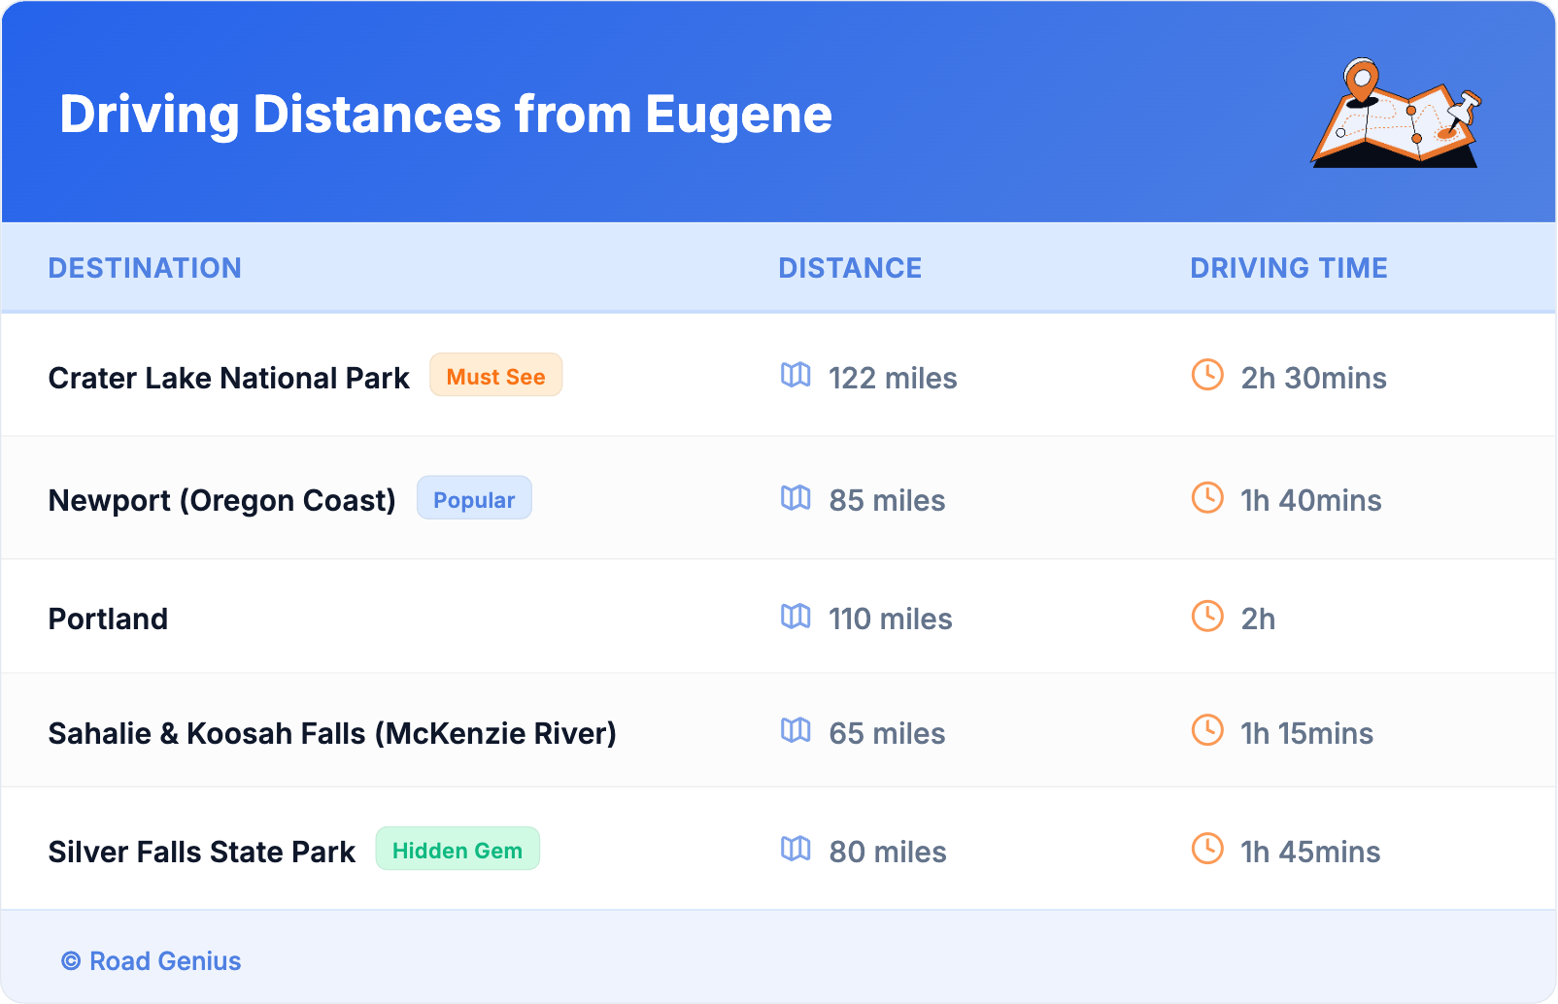
Task: Select the Popular badge
Action: [x=474, y=499]
